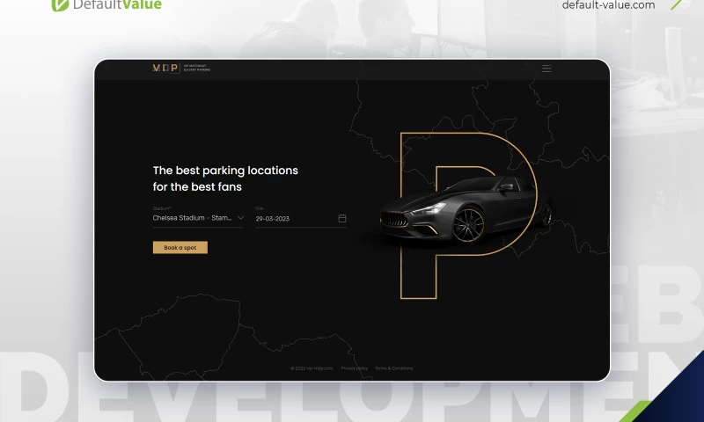Click the calendar icon in Date field
704x422 pixels.
coord(342,218)
